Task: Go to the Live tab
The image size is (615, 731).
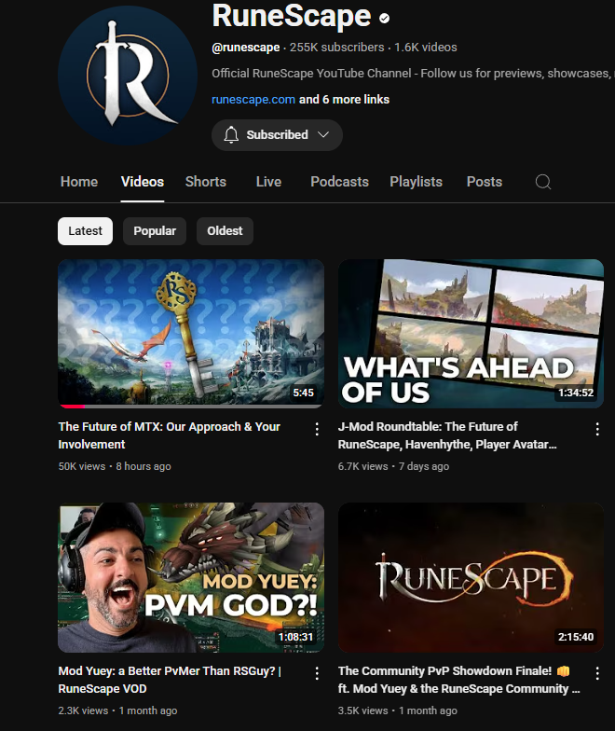Action: (268, 182)
